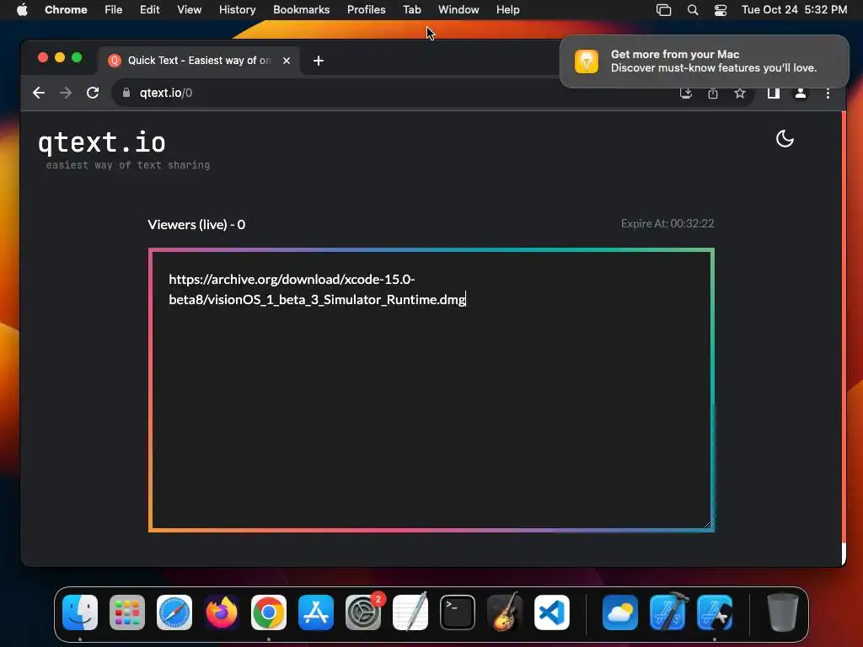
Task: Grab the text area resize handle
Action: click(x=707, y=524)
